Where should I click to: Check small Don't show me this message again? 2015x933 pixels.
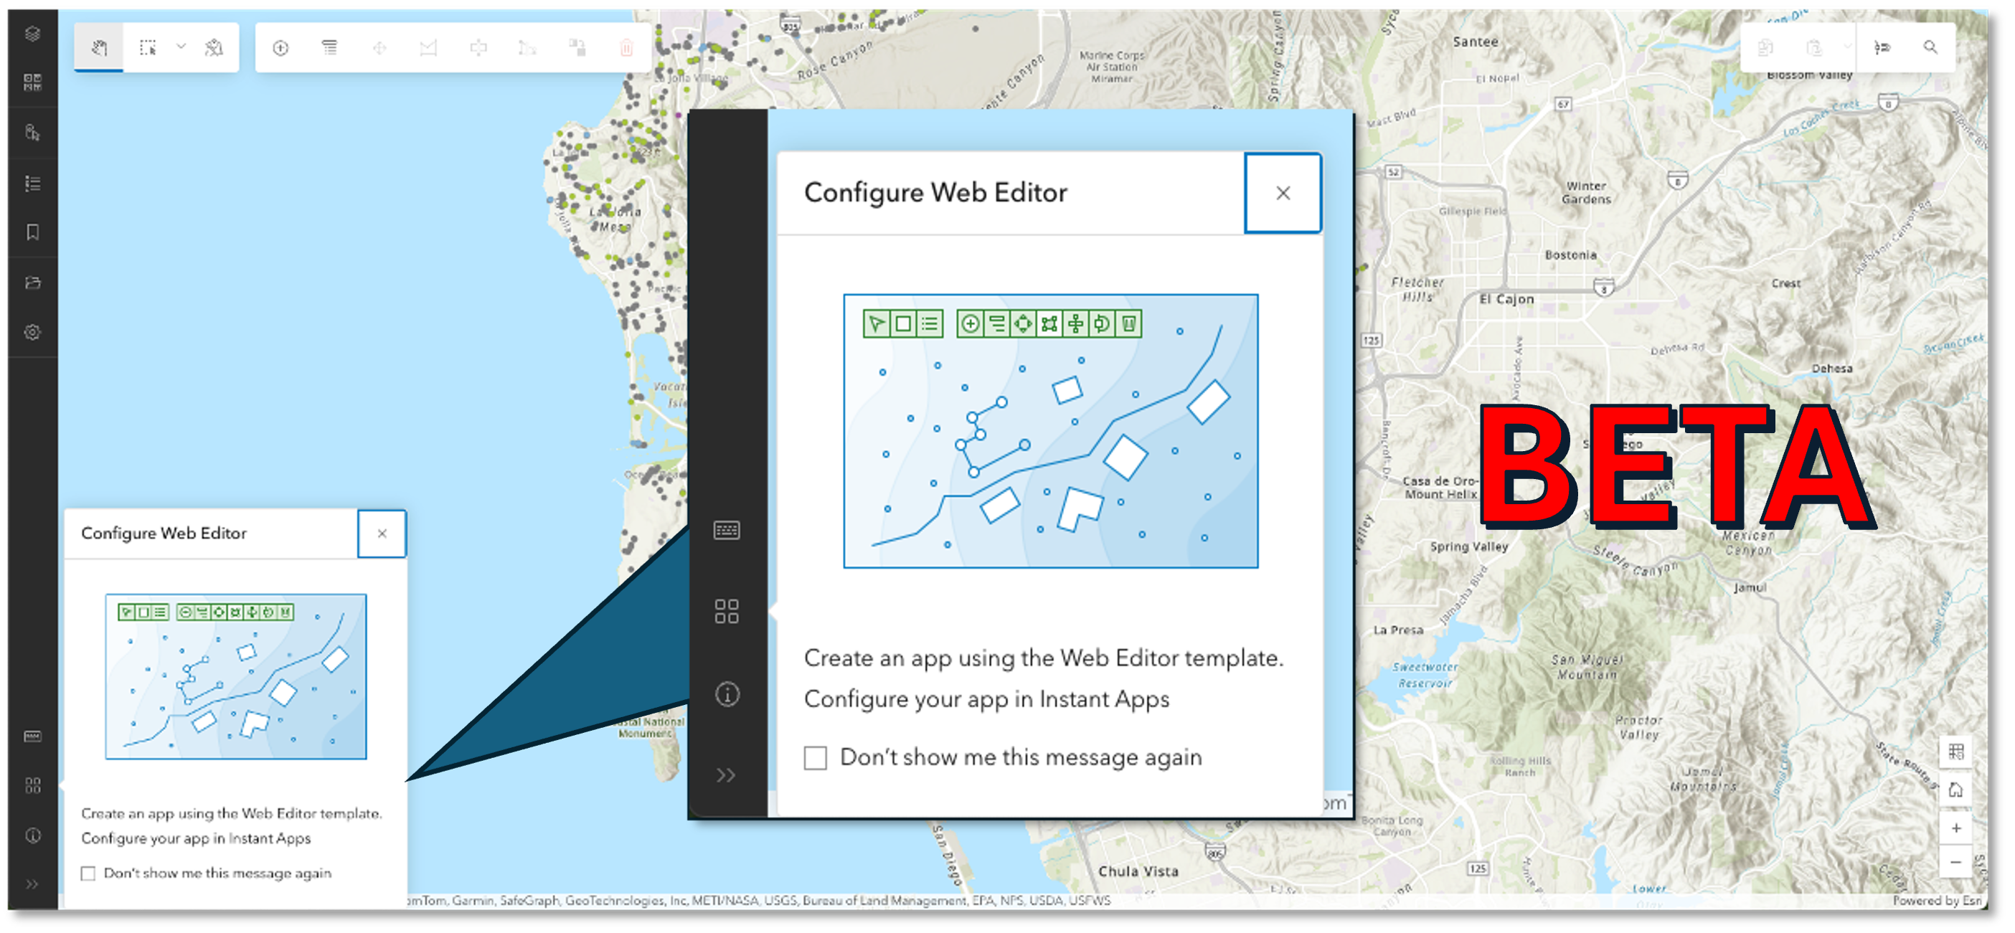(x=88, y=873)
